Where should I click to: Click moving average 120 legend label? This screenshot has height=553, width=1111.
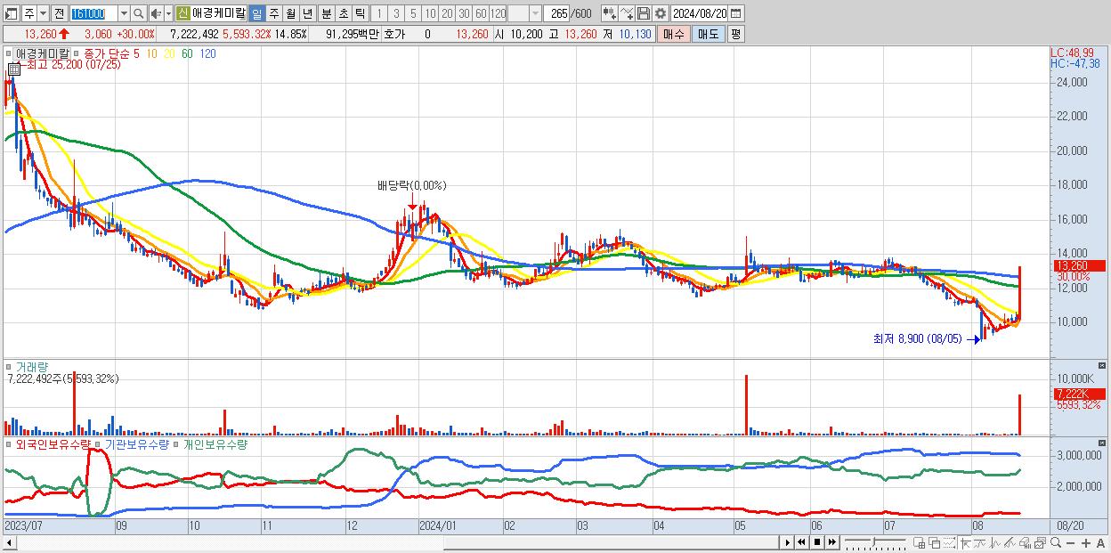[207, 53]
